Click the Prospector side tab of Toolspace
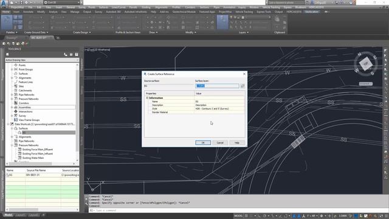The image size is (389, 219). pyautogui.click(x=81, y=64)
